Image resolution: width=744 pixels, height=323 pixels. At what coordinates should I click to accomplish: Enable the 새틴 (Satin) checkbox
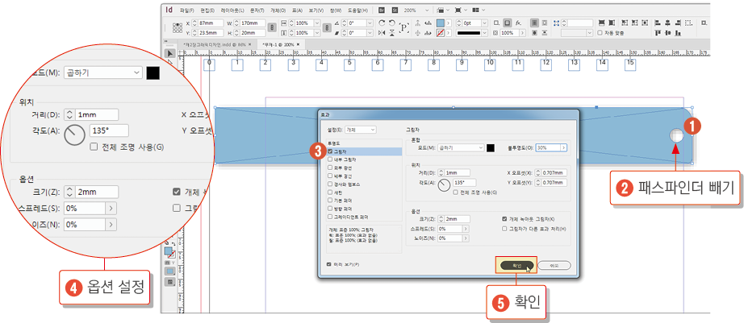coord(330,193)
